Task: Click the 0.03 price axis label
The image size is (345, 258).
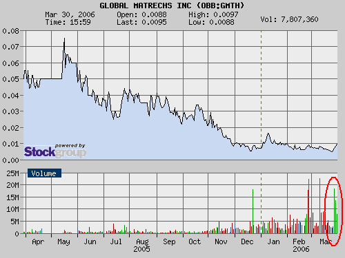Action: click(x=10, y=111)
